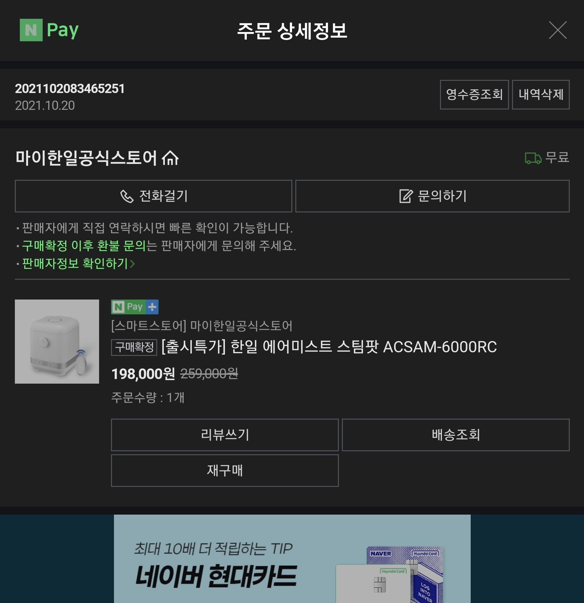The image size is (584, 603).
Task: Tap the phone icon in 전화걸기
Action: [x=127, y=196]
